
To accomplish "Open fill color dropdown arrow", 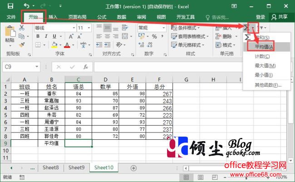I will [x=60, y=45].
